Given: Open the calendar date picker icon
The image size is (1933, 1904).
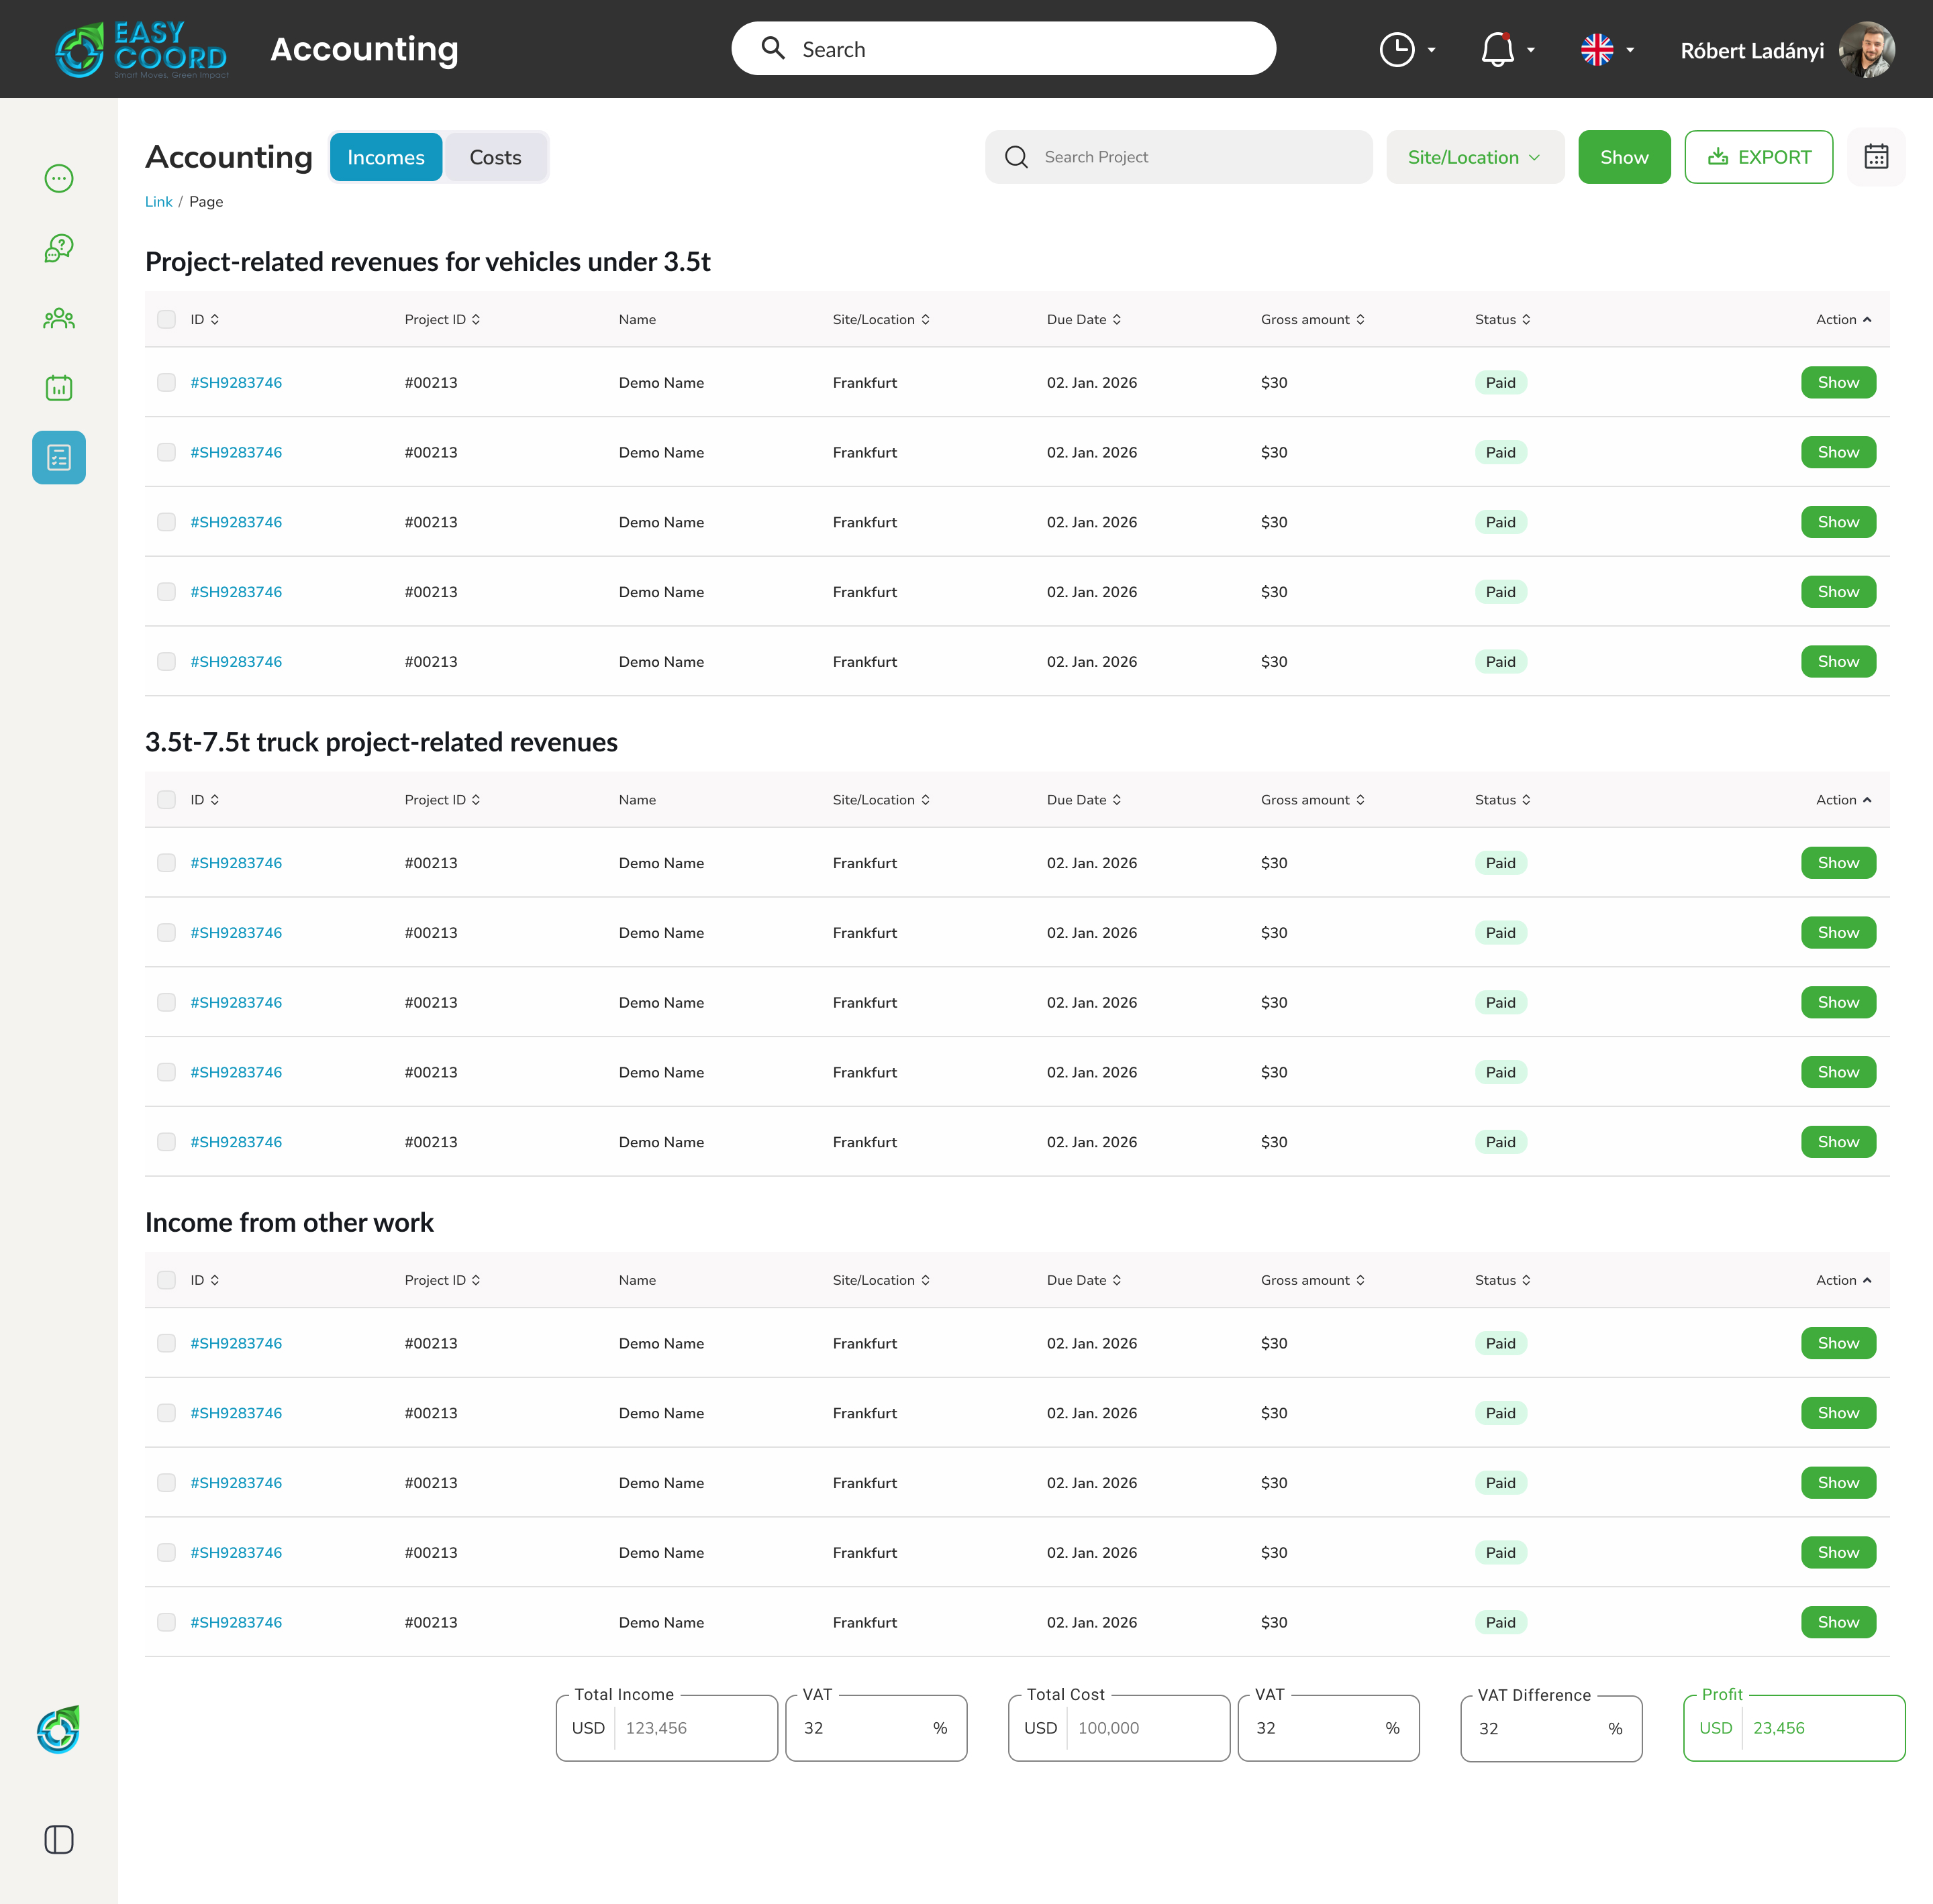Looking at the screenshot, I should tap(1876, 157).
